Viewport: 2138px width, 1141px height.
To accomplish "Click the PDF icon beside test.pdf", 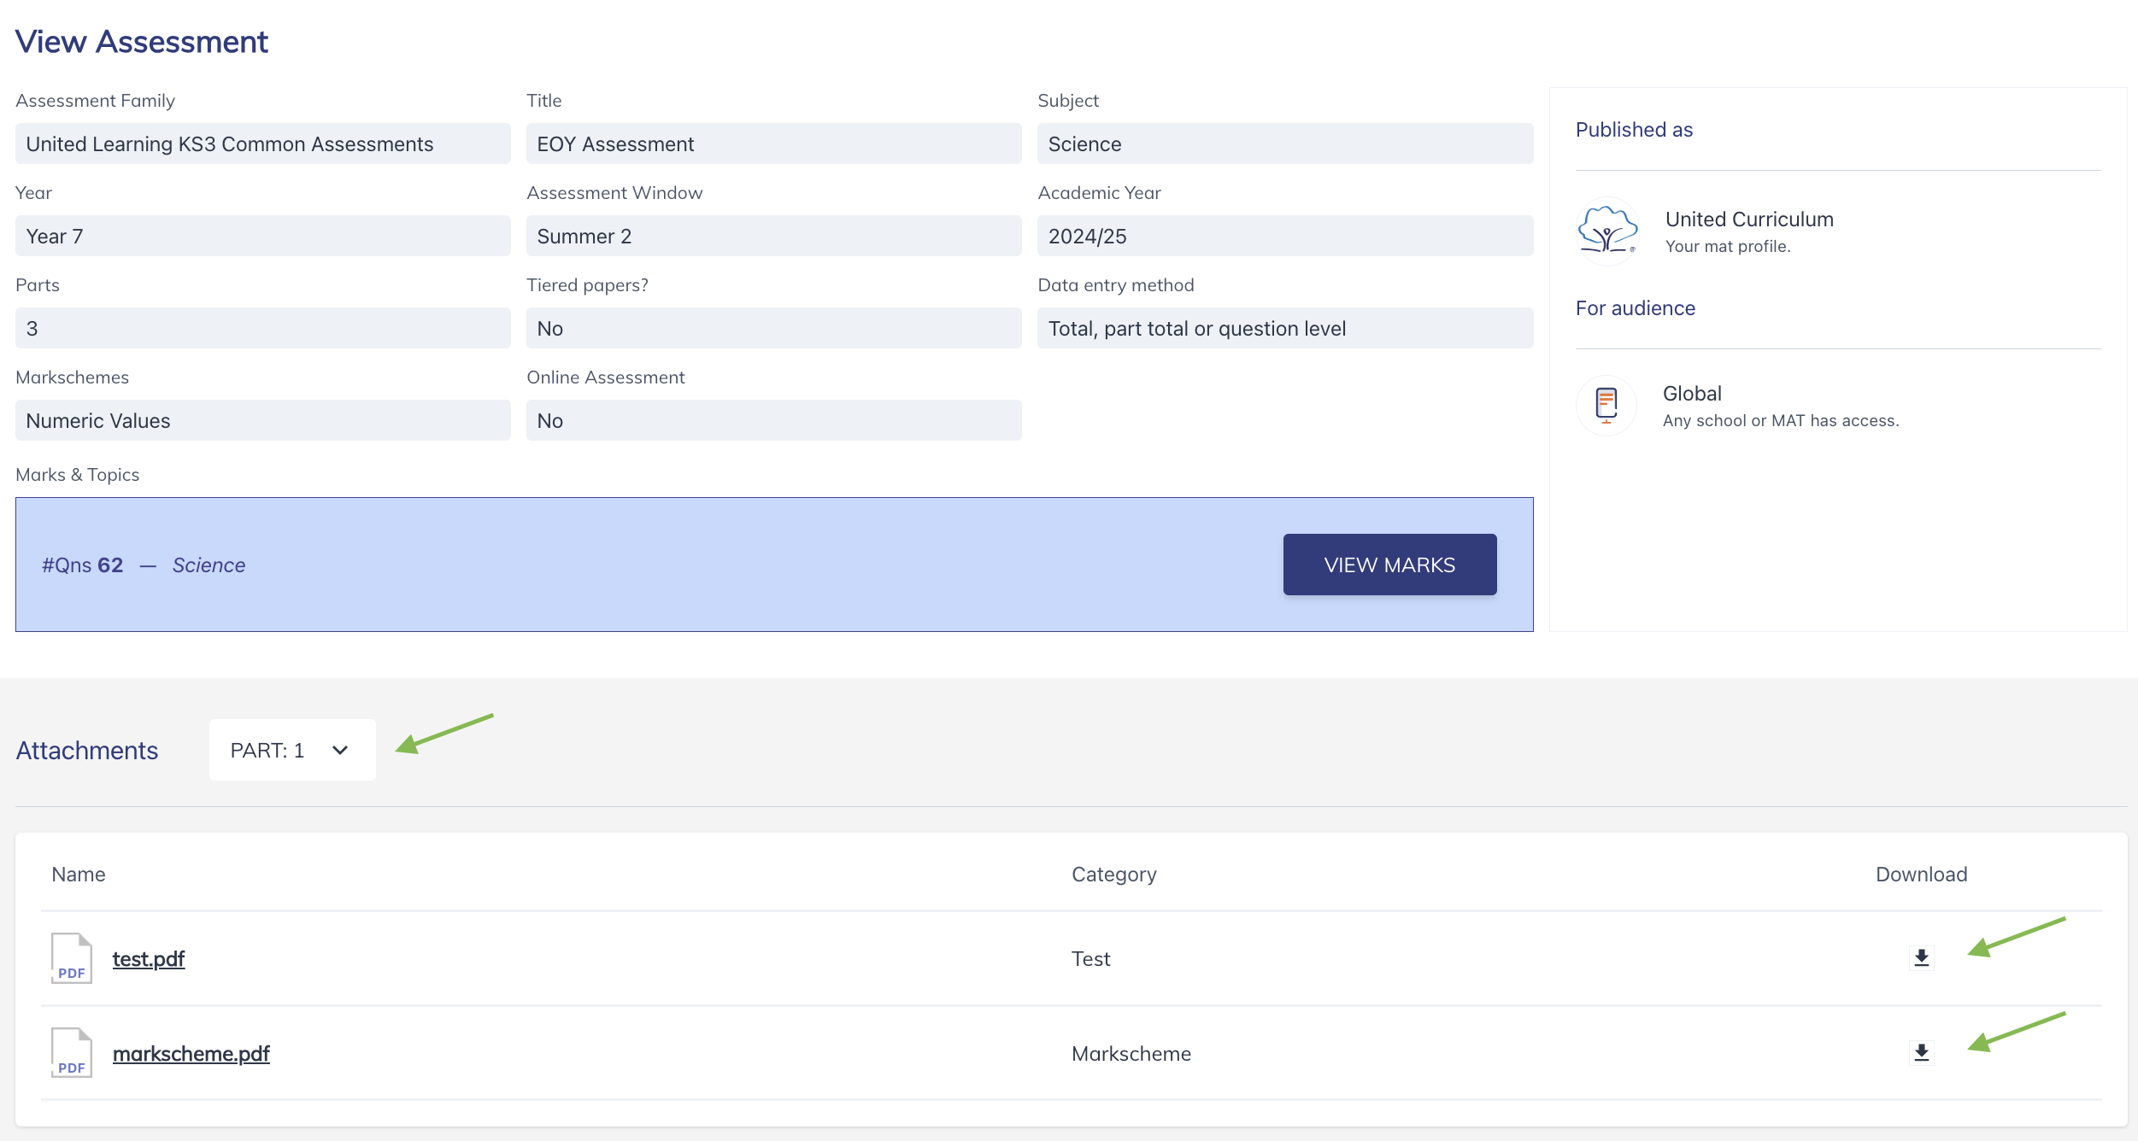I will click(72, 958).
